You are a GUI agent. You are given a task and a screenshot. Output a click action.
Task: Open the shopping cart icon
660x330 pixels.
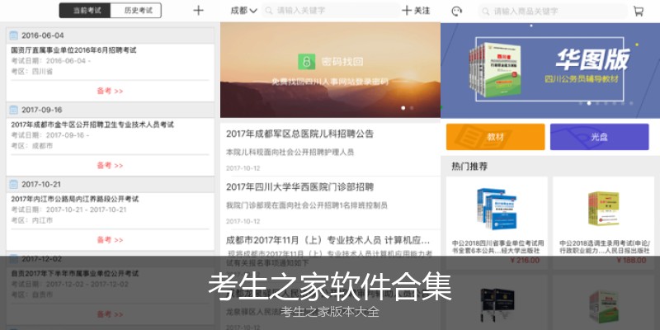pyautogui.click(x=639, y=12)
